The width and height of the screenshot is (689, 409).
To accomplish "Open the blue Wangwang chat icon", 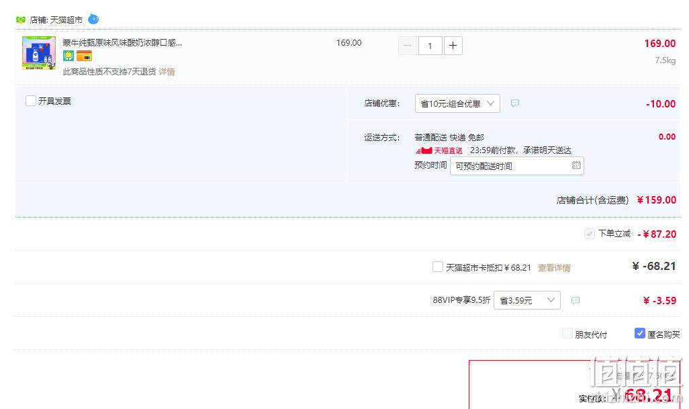I will click(x=93, y=19).
